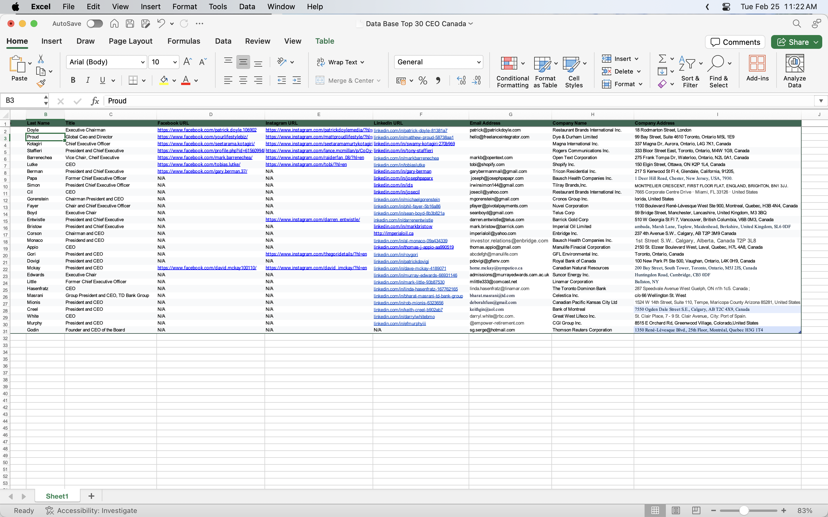
Task: Expand the Format cells dropdown arrow
Action: (x=640, y=84)
